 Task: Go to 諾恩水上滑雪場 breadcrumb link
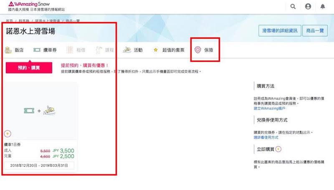[48, 21]
